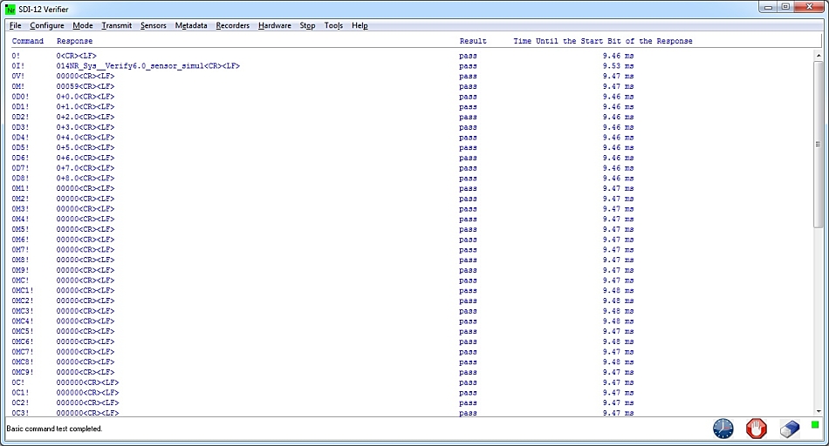
Task: Click the clock icon in status bar
Action: click(x=723, y=429)
